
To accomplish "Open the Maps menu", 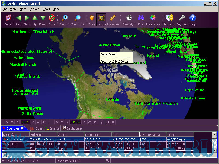I will pyautogui.click(x=23, y=9).
